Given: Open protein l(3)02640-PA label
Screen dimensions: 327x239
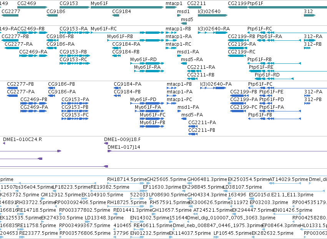Looking at the screenshot, I should [216, 84].
